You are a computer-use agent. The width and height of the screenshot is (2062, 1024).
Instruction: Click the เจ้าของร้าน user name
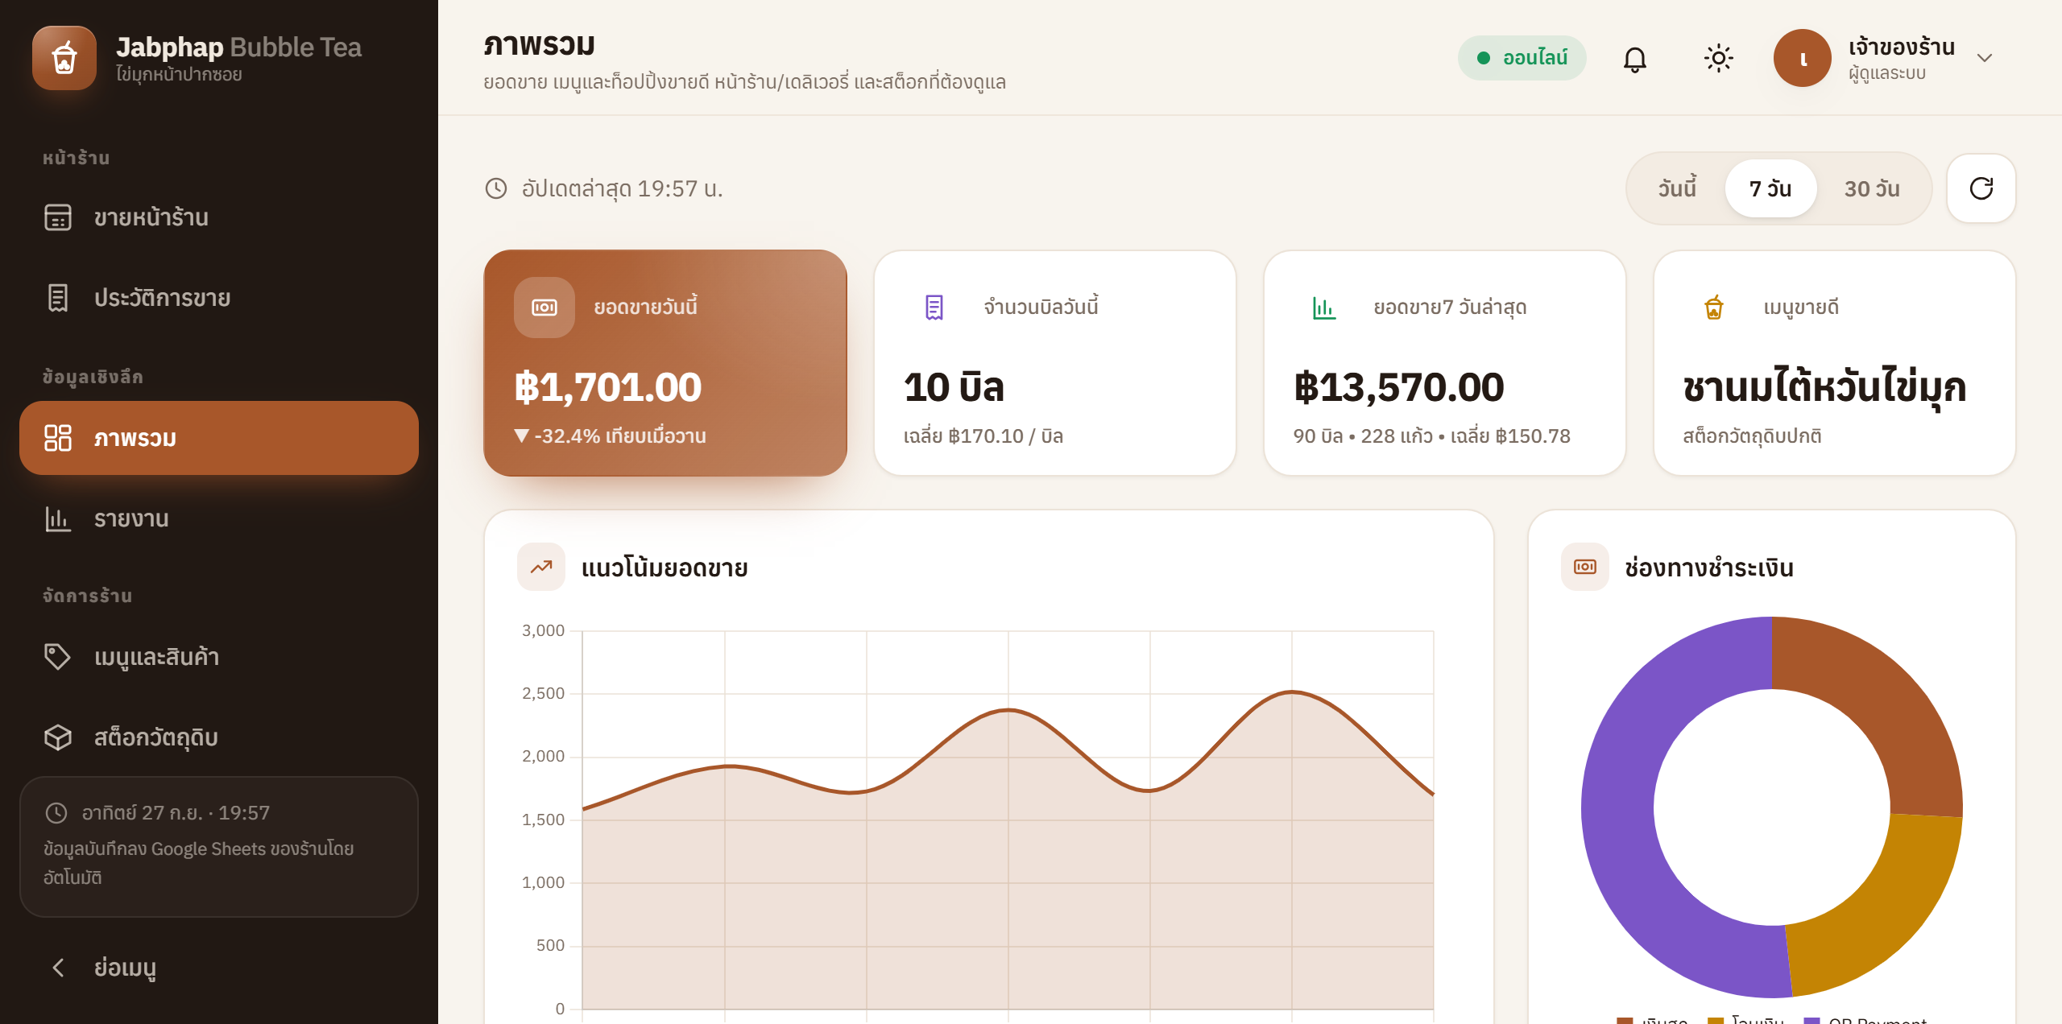1901,47
